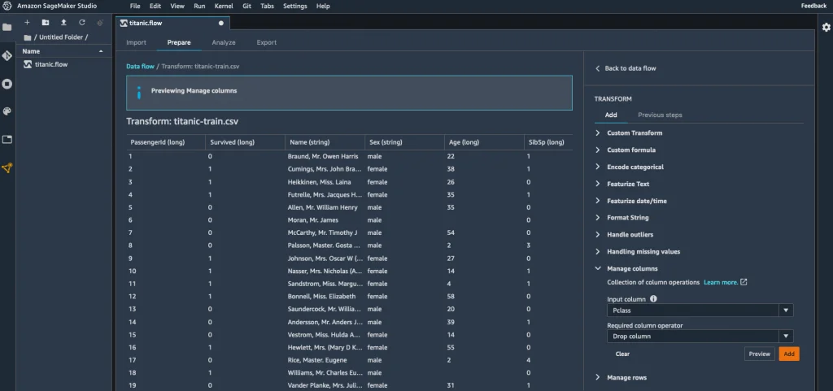Open the View menu
Viewport: 833px width, 391px height.
point(177,6)
